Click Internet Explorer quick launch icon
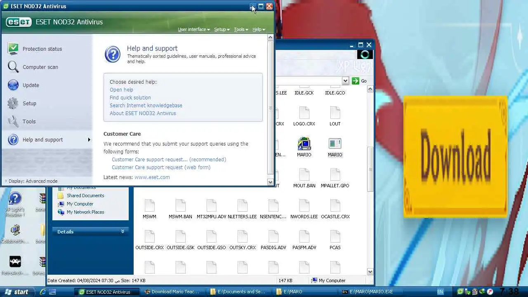Viewport: 528px width, 297px height. coord(42,292)
